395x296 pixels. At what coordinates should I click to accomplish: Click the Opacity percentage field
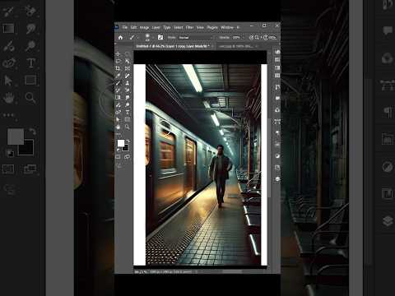pos(236,38)
